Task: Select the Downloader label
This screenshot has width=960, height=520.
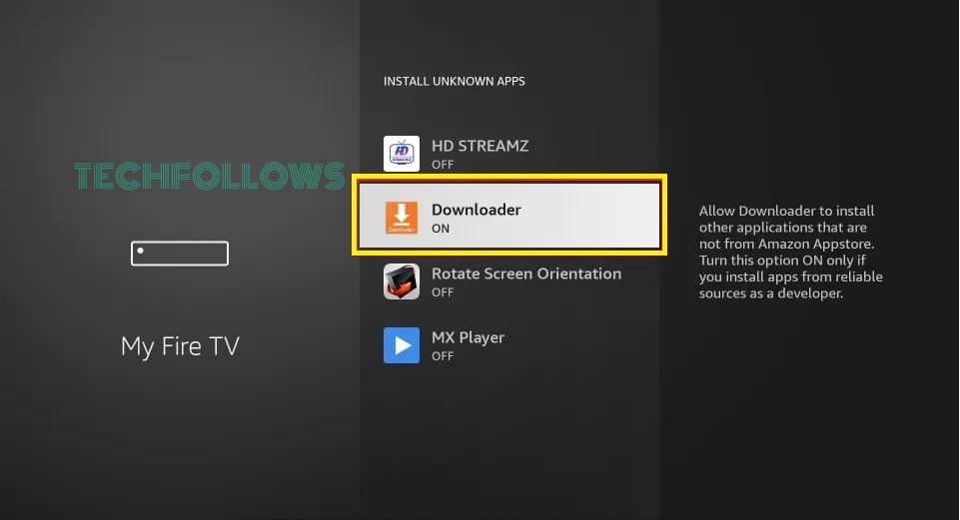Action: pos(476,210)
